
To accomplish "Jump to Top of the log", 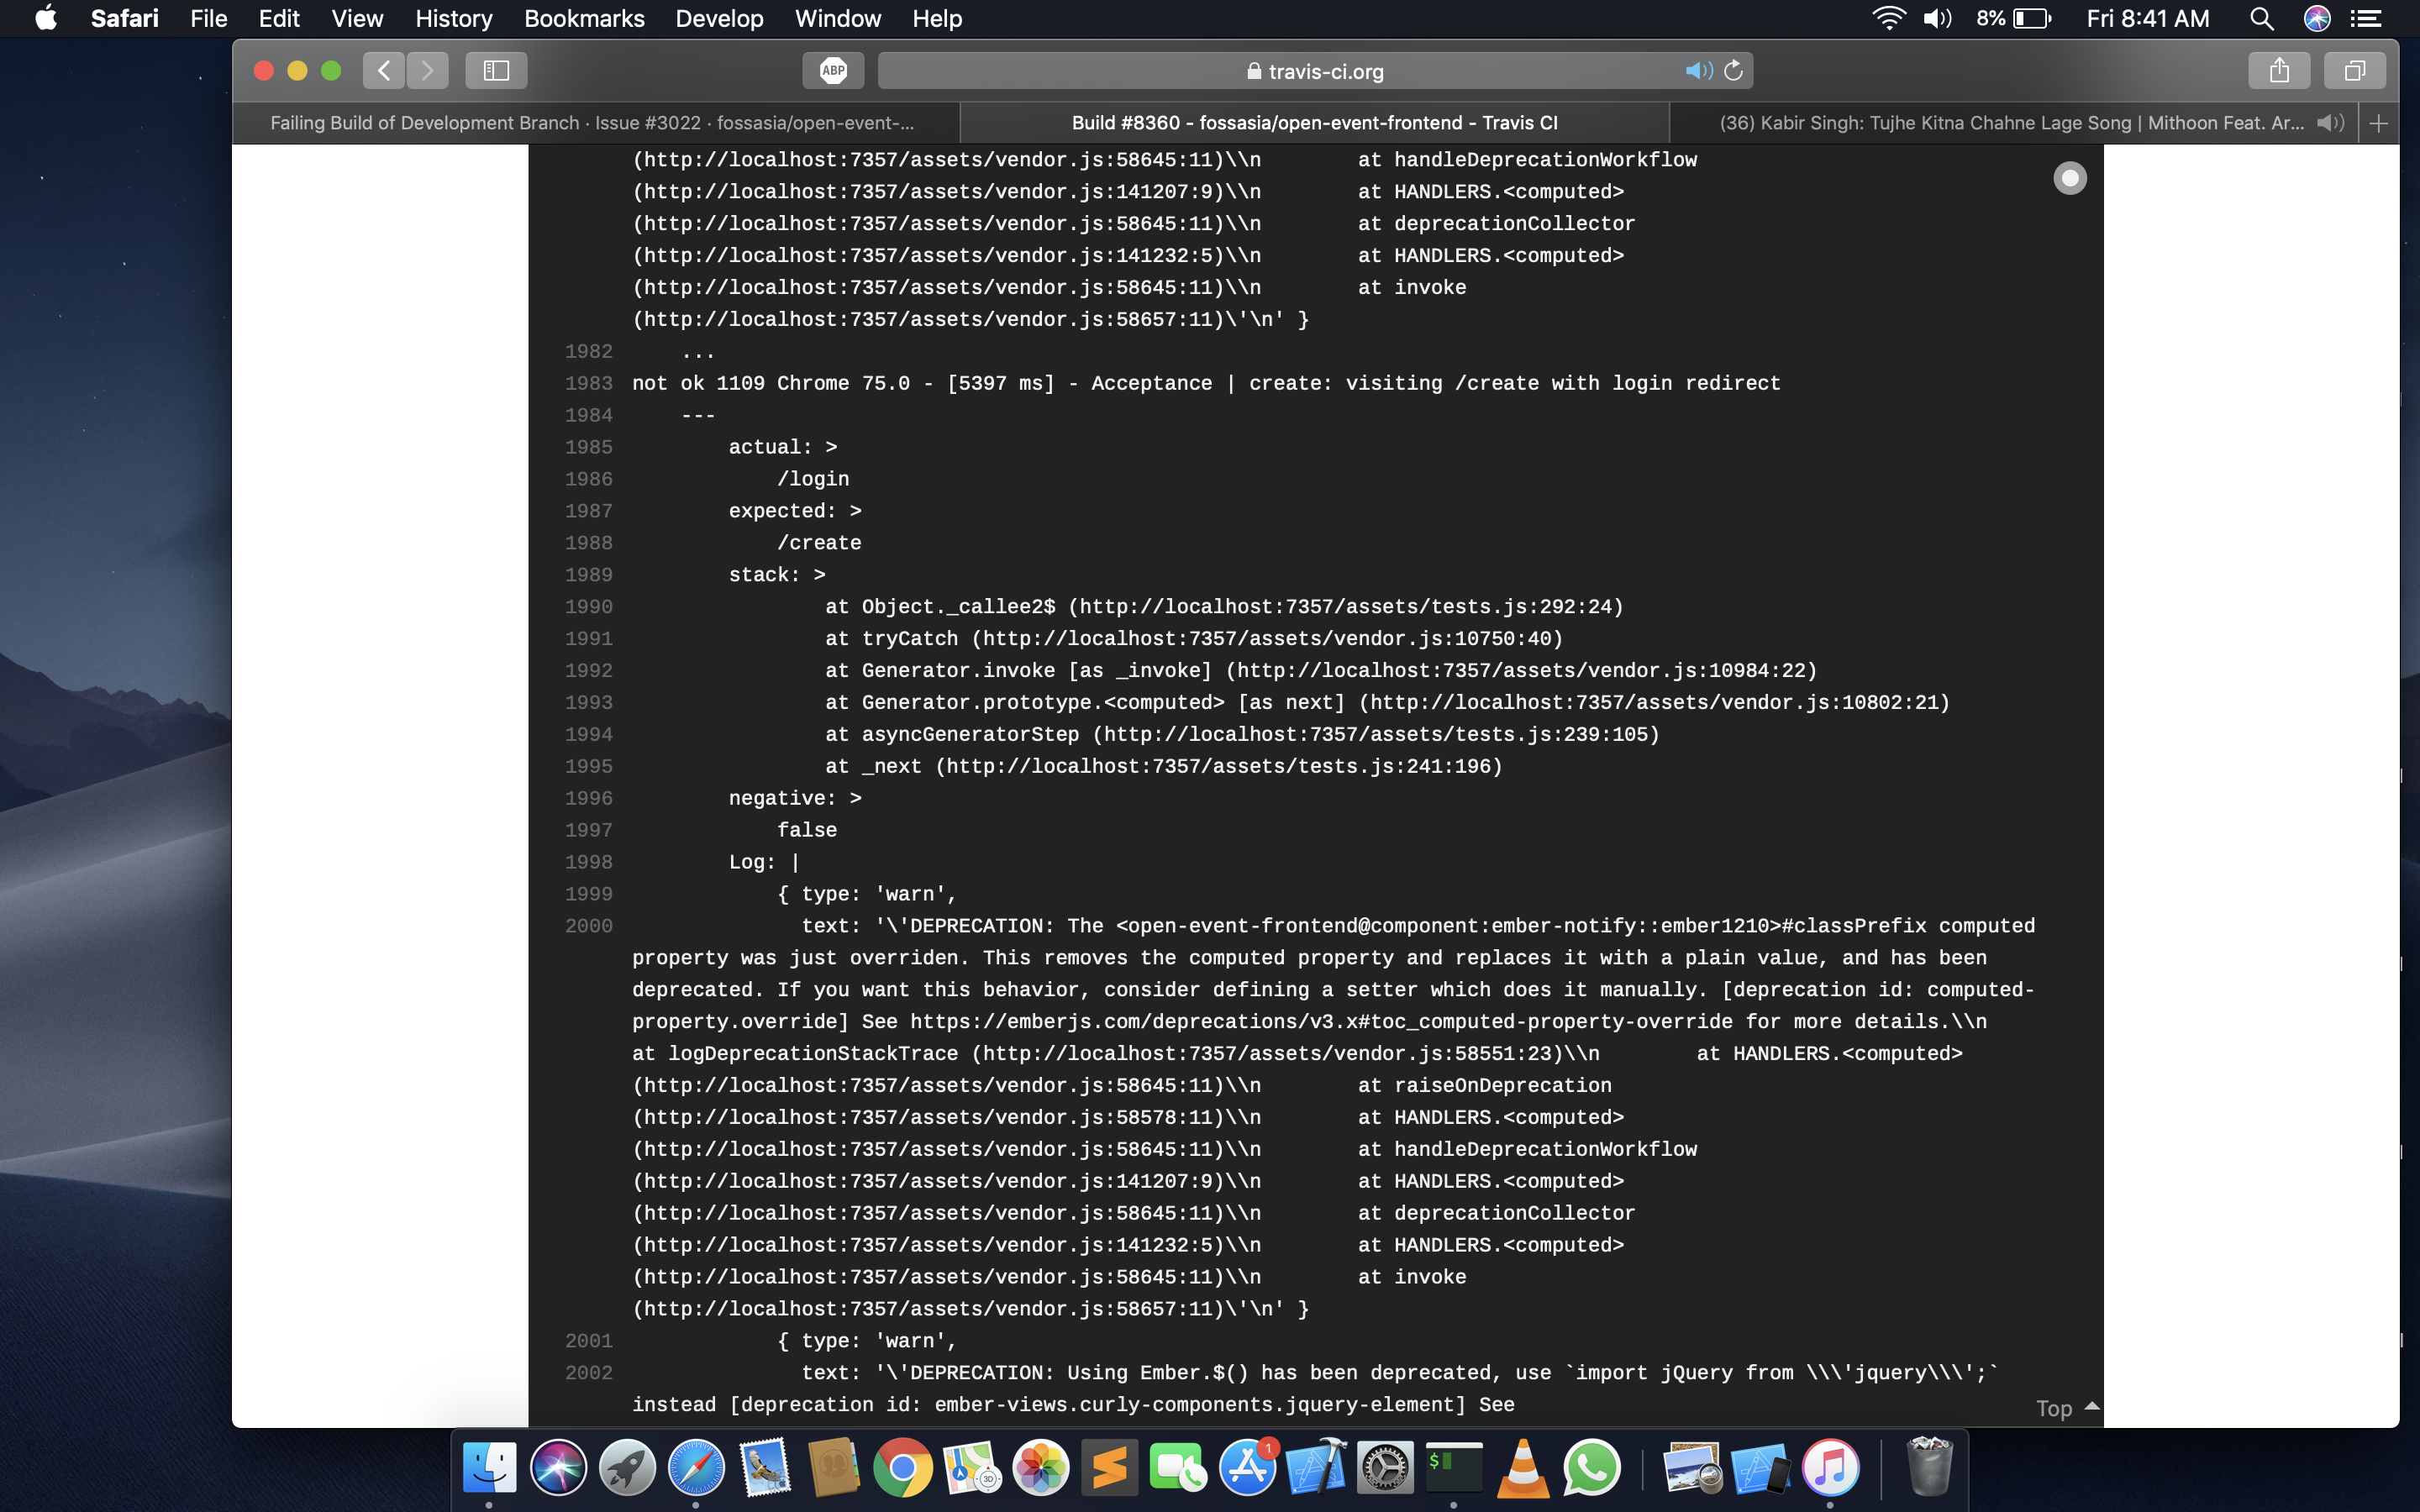I will (2067, 1408).
